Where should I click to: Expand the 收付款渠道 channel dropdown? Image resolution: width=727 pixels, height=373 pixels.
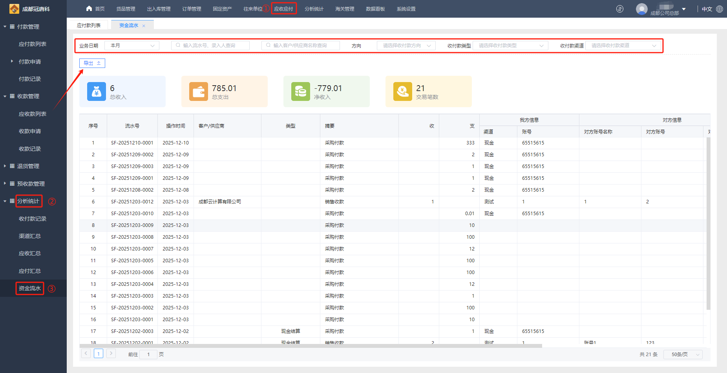[x=623, y=46]
